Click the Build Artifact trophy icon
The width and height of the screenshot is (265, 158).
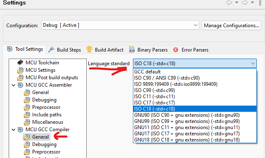(x=89, y=50)
